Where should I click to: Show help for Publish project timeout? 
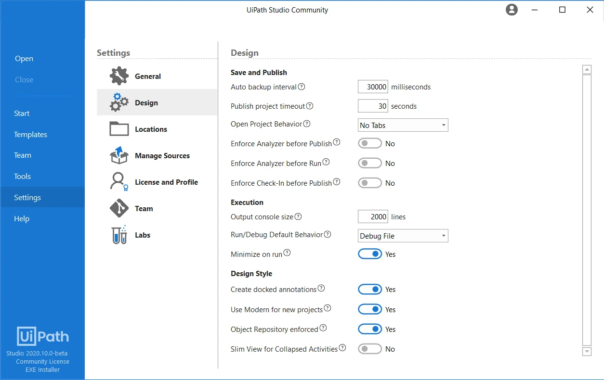[x=310, y=106]
